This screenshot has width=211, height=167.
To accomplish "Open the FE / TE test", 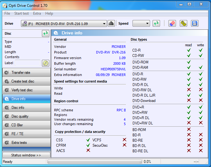I will (x=27, y=134).
